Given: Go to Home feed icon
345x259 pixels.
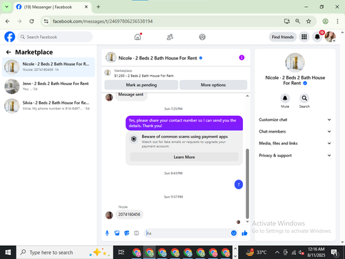Looking at the screenshot, I should click(x=137, y=37).
